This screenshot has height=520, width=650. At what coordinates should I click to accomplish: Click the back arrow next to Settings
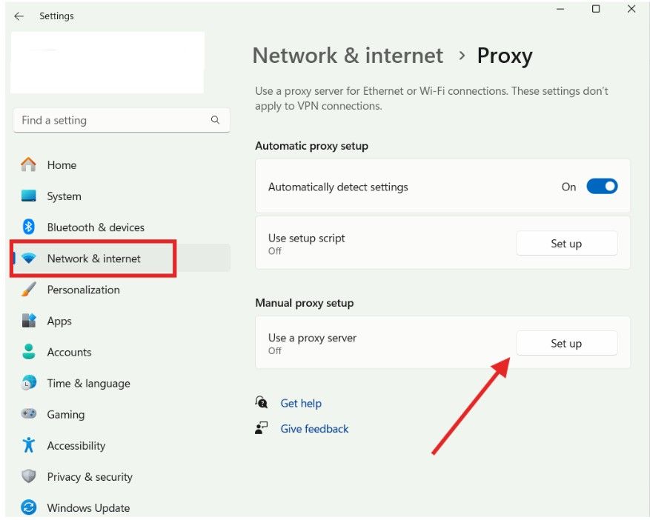(19, 16)
